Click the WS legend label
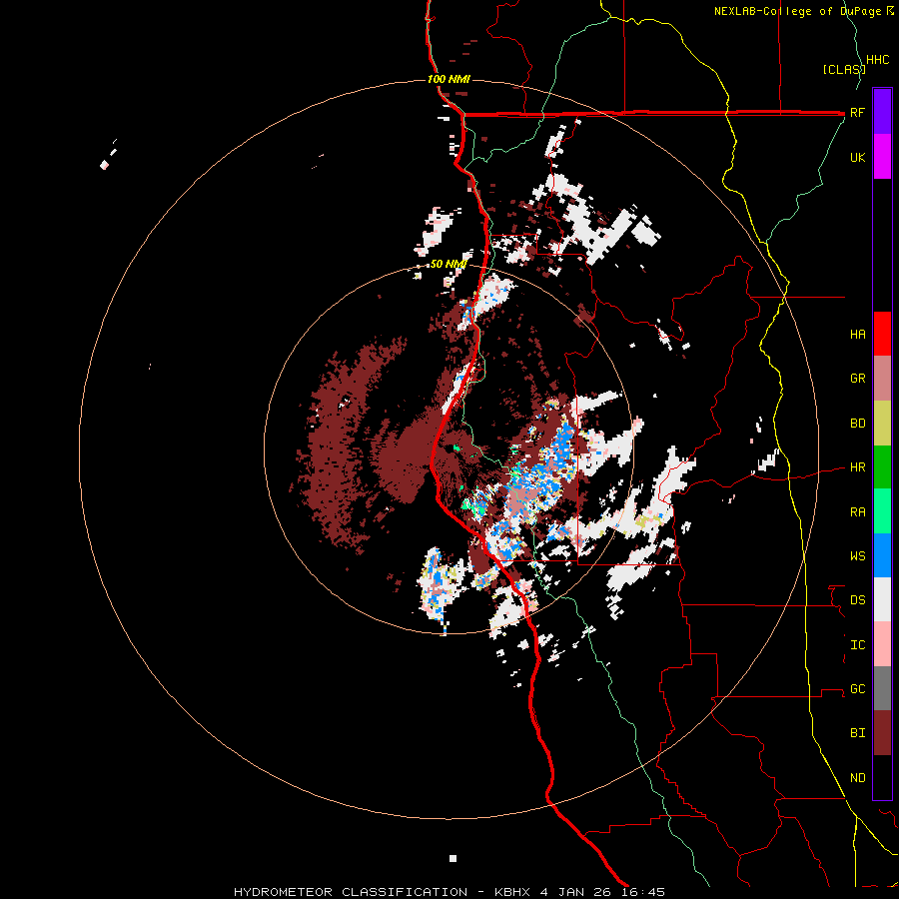 tap(857, 556)
